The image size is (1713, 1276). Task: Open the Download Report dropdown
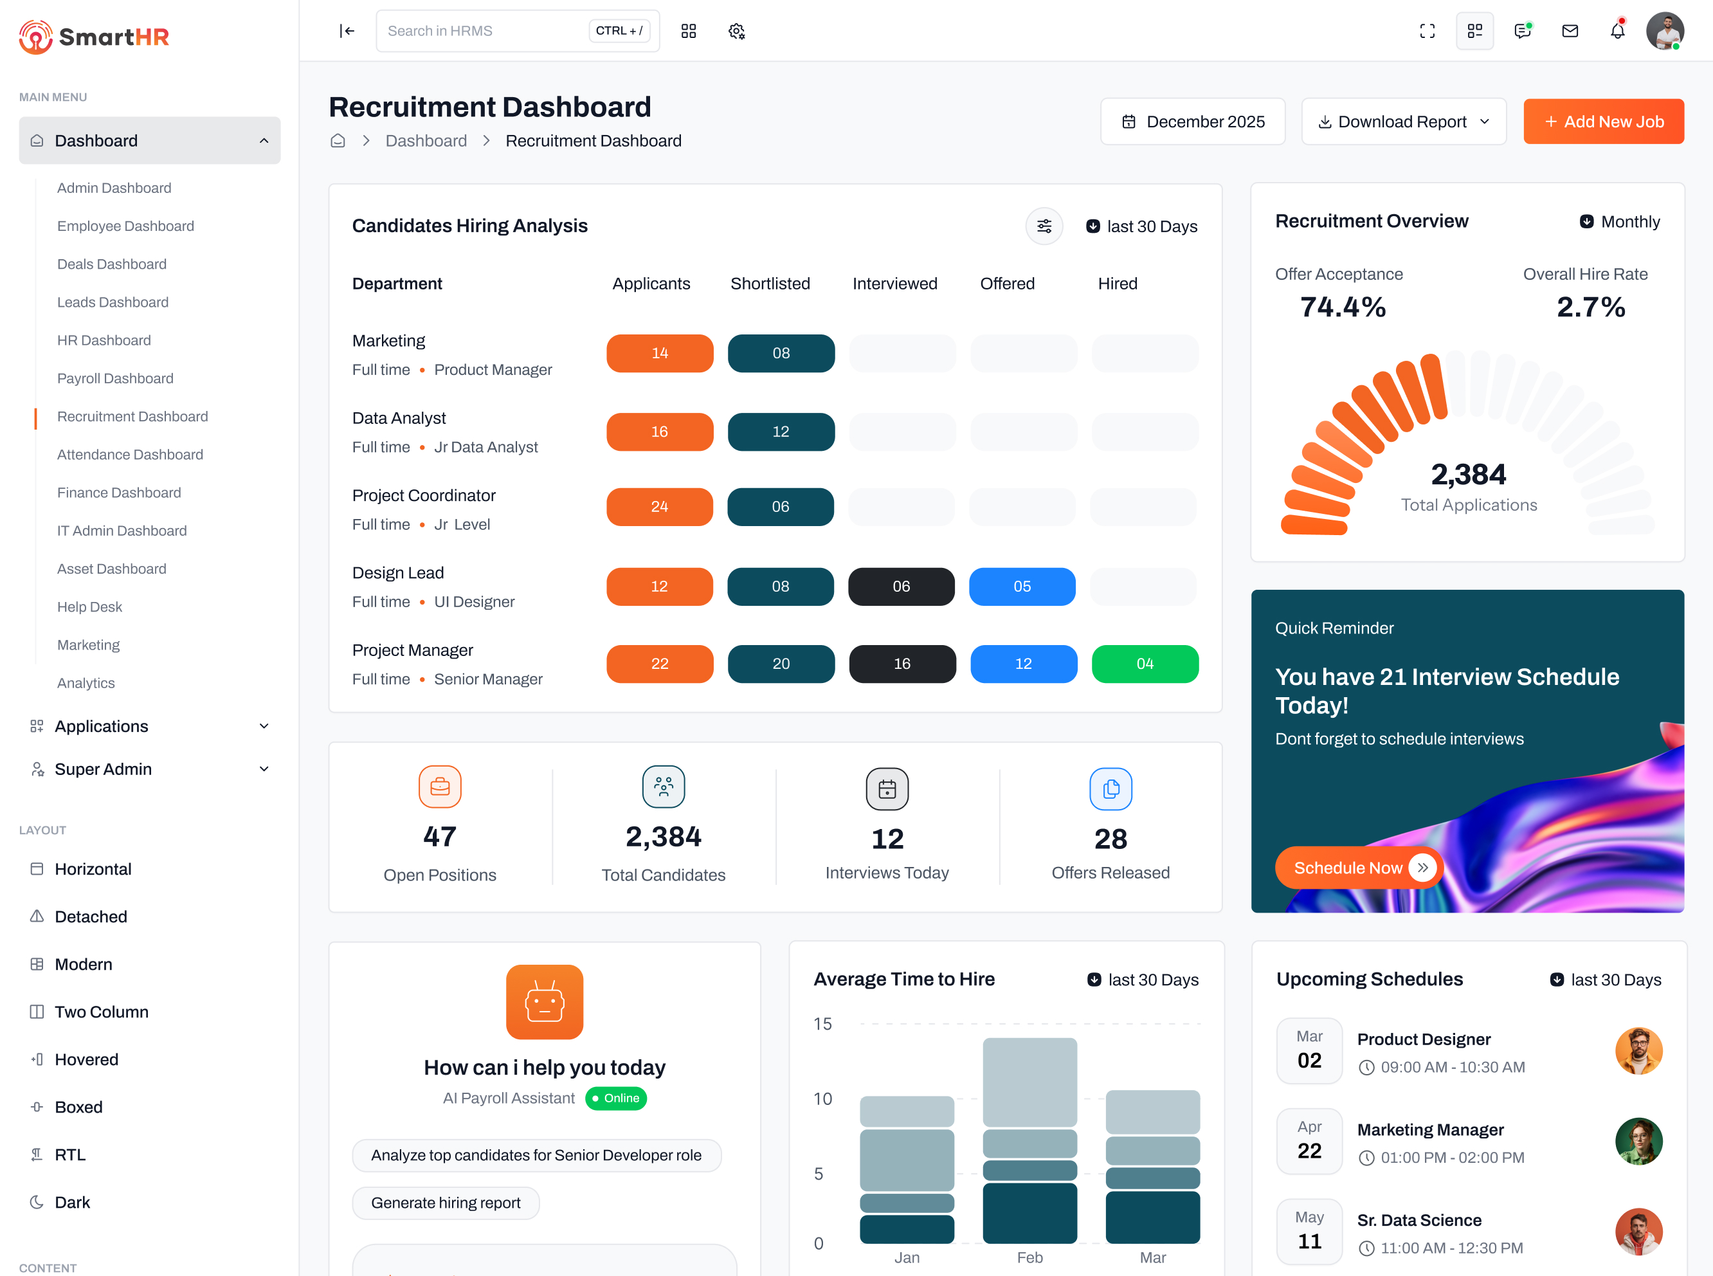point(1403,122)
